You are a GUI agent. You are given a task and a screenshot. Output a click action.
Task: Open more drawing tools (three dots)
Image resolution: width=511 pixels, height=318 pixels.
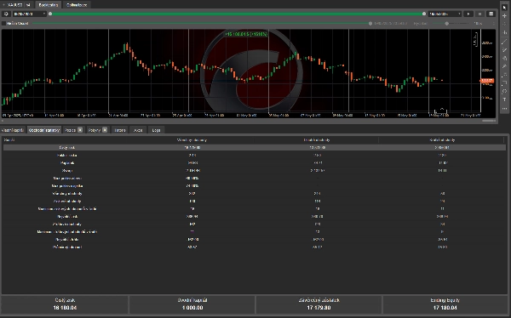[504, 108]
